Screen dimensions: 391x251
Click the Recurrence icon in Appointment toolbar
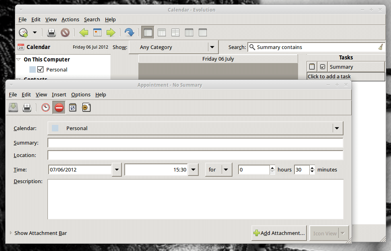(72, 108)
